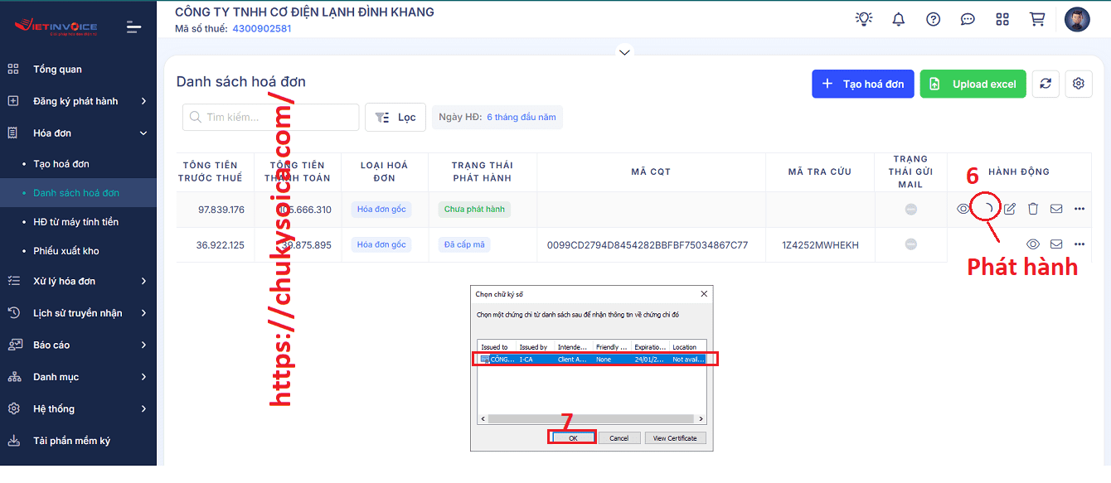Open more actions for Đã cấp mã invoice

(1079, 244)
